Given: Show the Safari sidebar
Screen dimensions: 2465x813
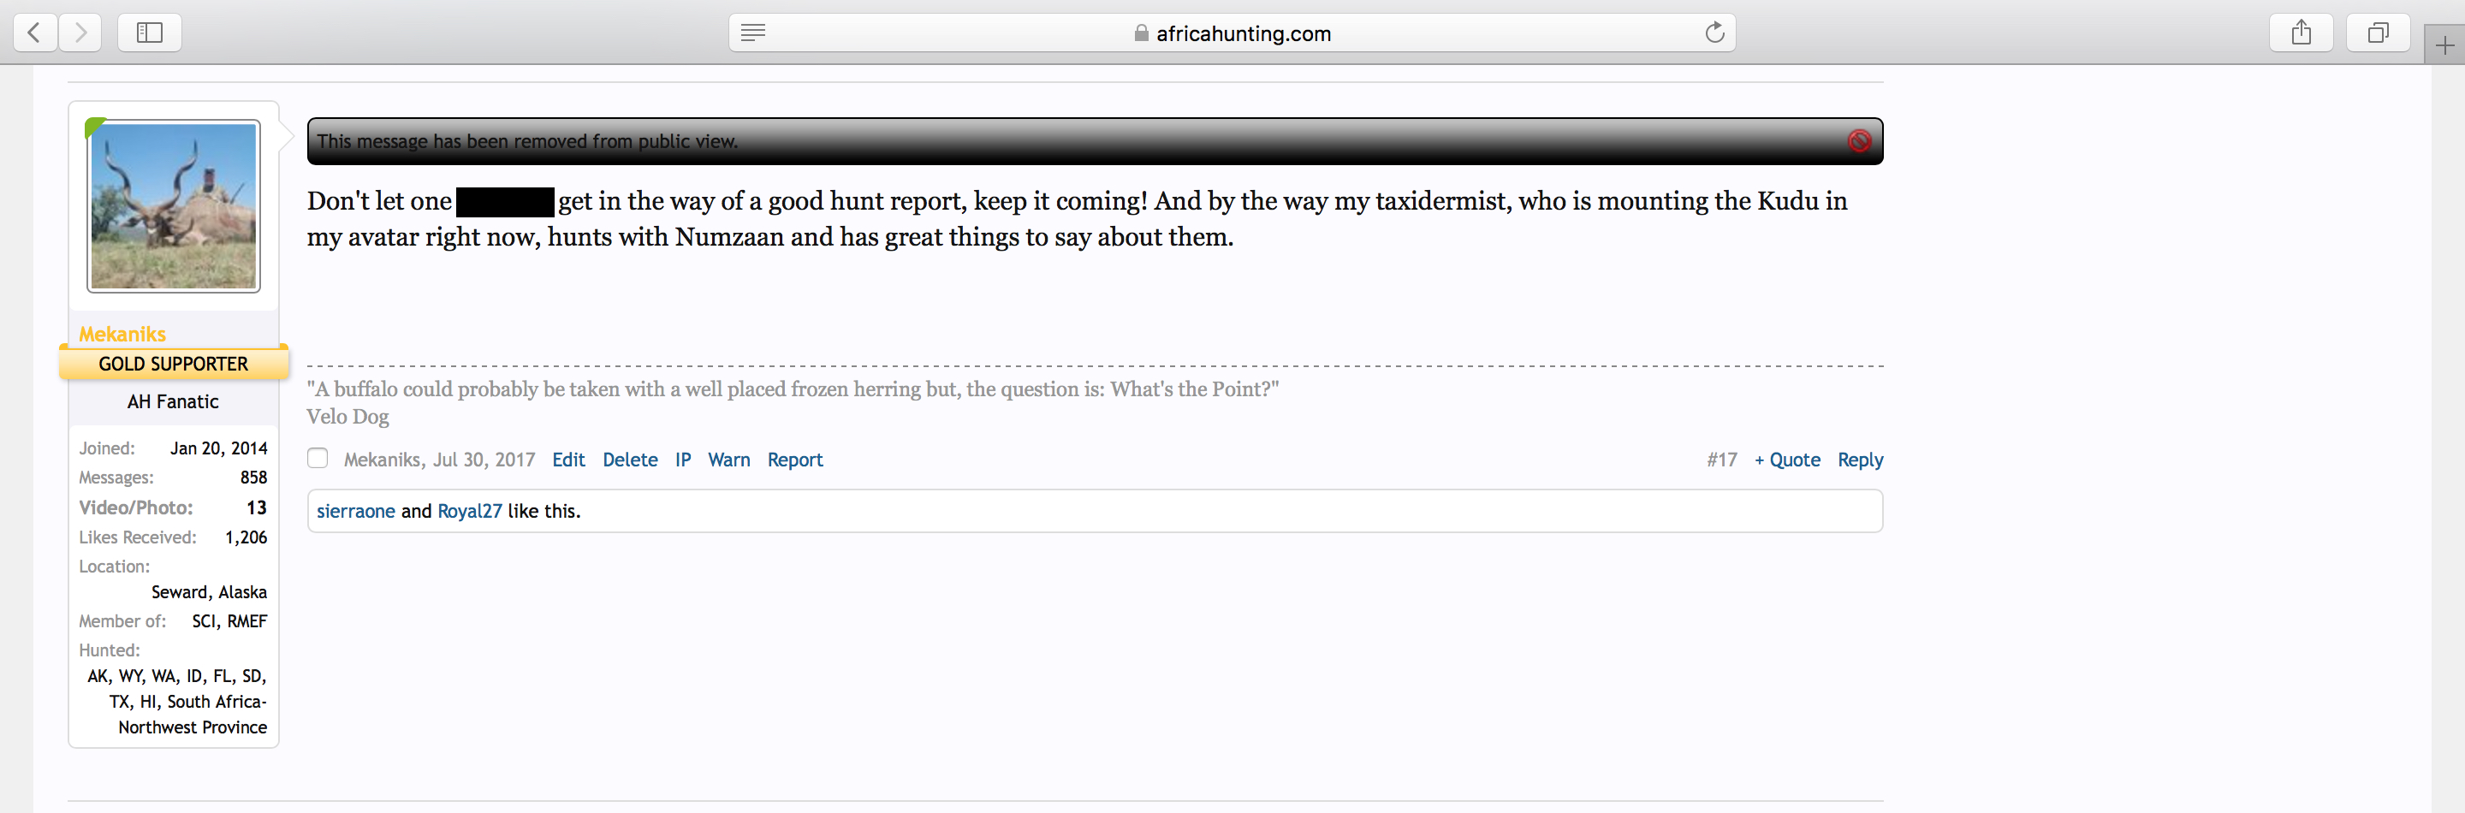Looking at the screenshot, I should click(x=149, y=33).
